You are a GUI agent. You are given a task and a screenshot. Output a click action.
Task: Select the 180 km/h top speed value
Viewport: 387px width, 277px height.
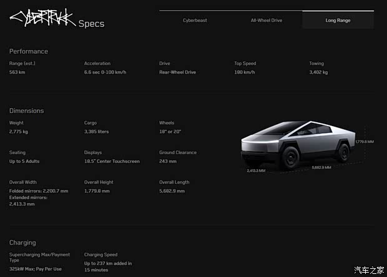(247, 72)
